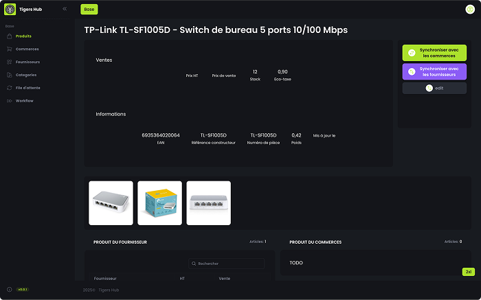Image resolution: width=481 pixels, height=300 pixels.
Task: Click the Vente column header
Action: click(x=225, y=279)
